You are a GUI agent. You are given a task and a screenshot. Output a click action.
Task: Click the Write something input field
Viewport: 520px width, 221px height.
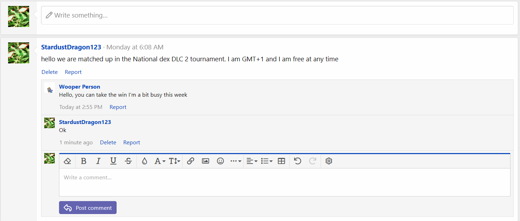coord(277,15)
